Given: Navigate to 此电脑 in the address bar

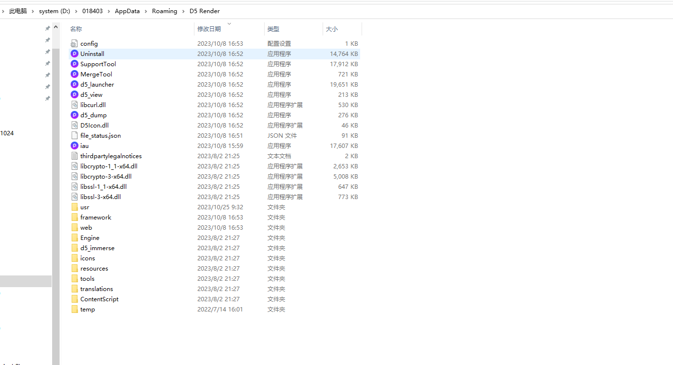Looking at the screenshot, I should click(x=18, y=11).
